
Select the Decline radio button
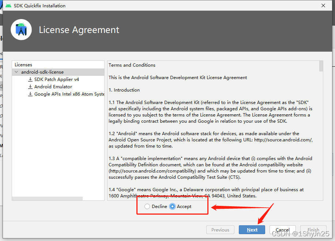coord(147,206)
